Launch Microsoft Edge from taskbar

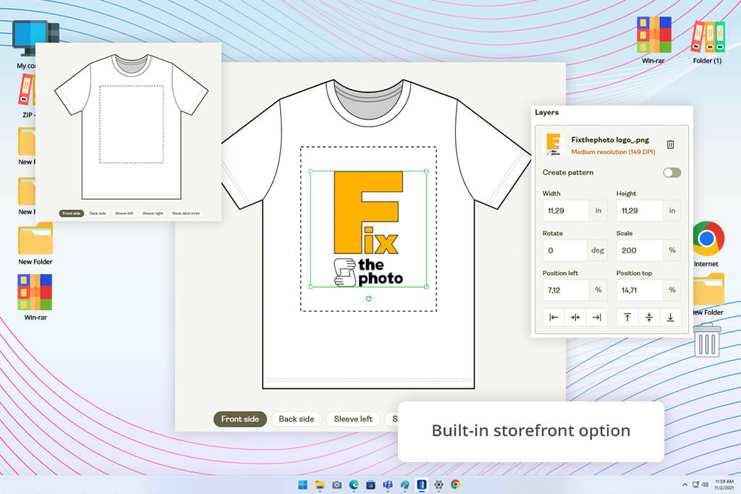click(353, 484)
